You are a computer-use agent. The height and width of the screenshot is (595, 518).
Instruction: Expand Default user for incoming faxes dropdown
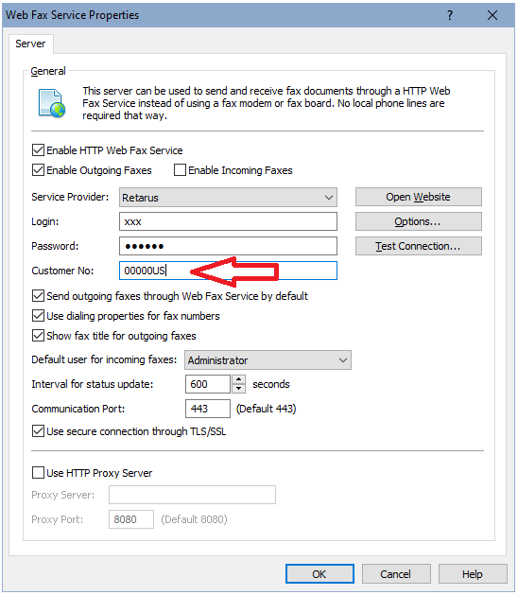(268, 359)
